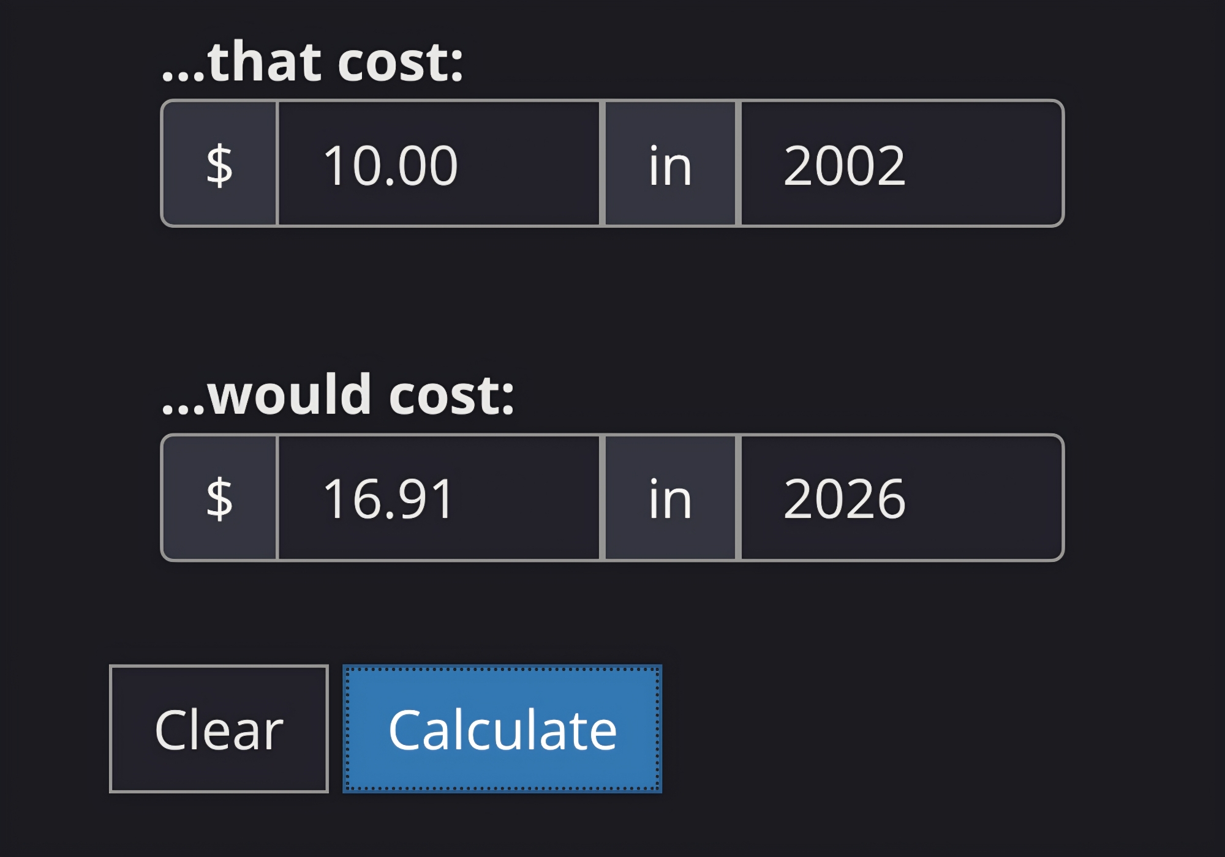This screenshot has width=1225, height=857.
Task: Open the target year selector showing 2026
Action: coord(902,498)
